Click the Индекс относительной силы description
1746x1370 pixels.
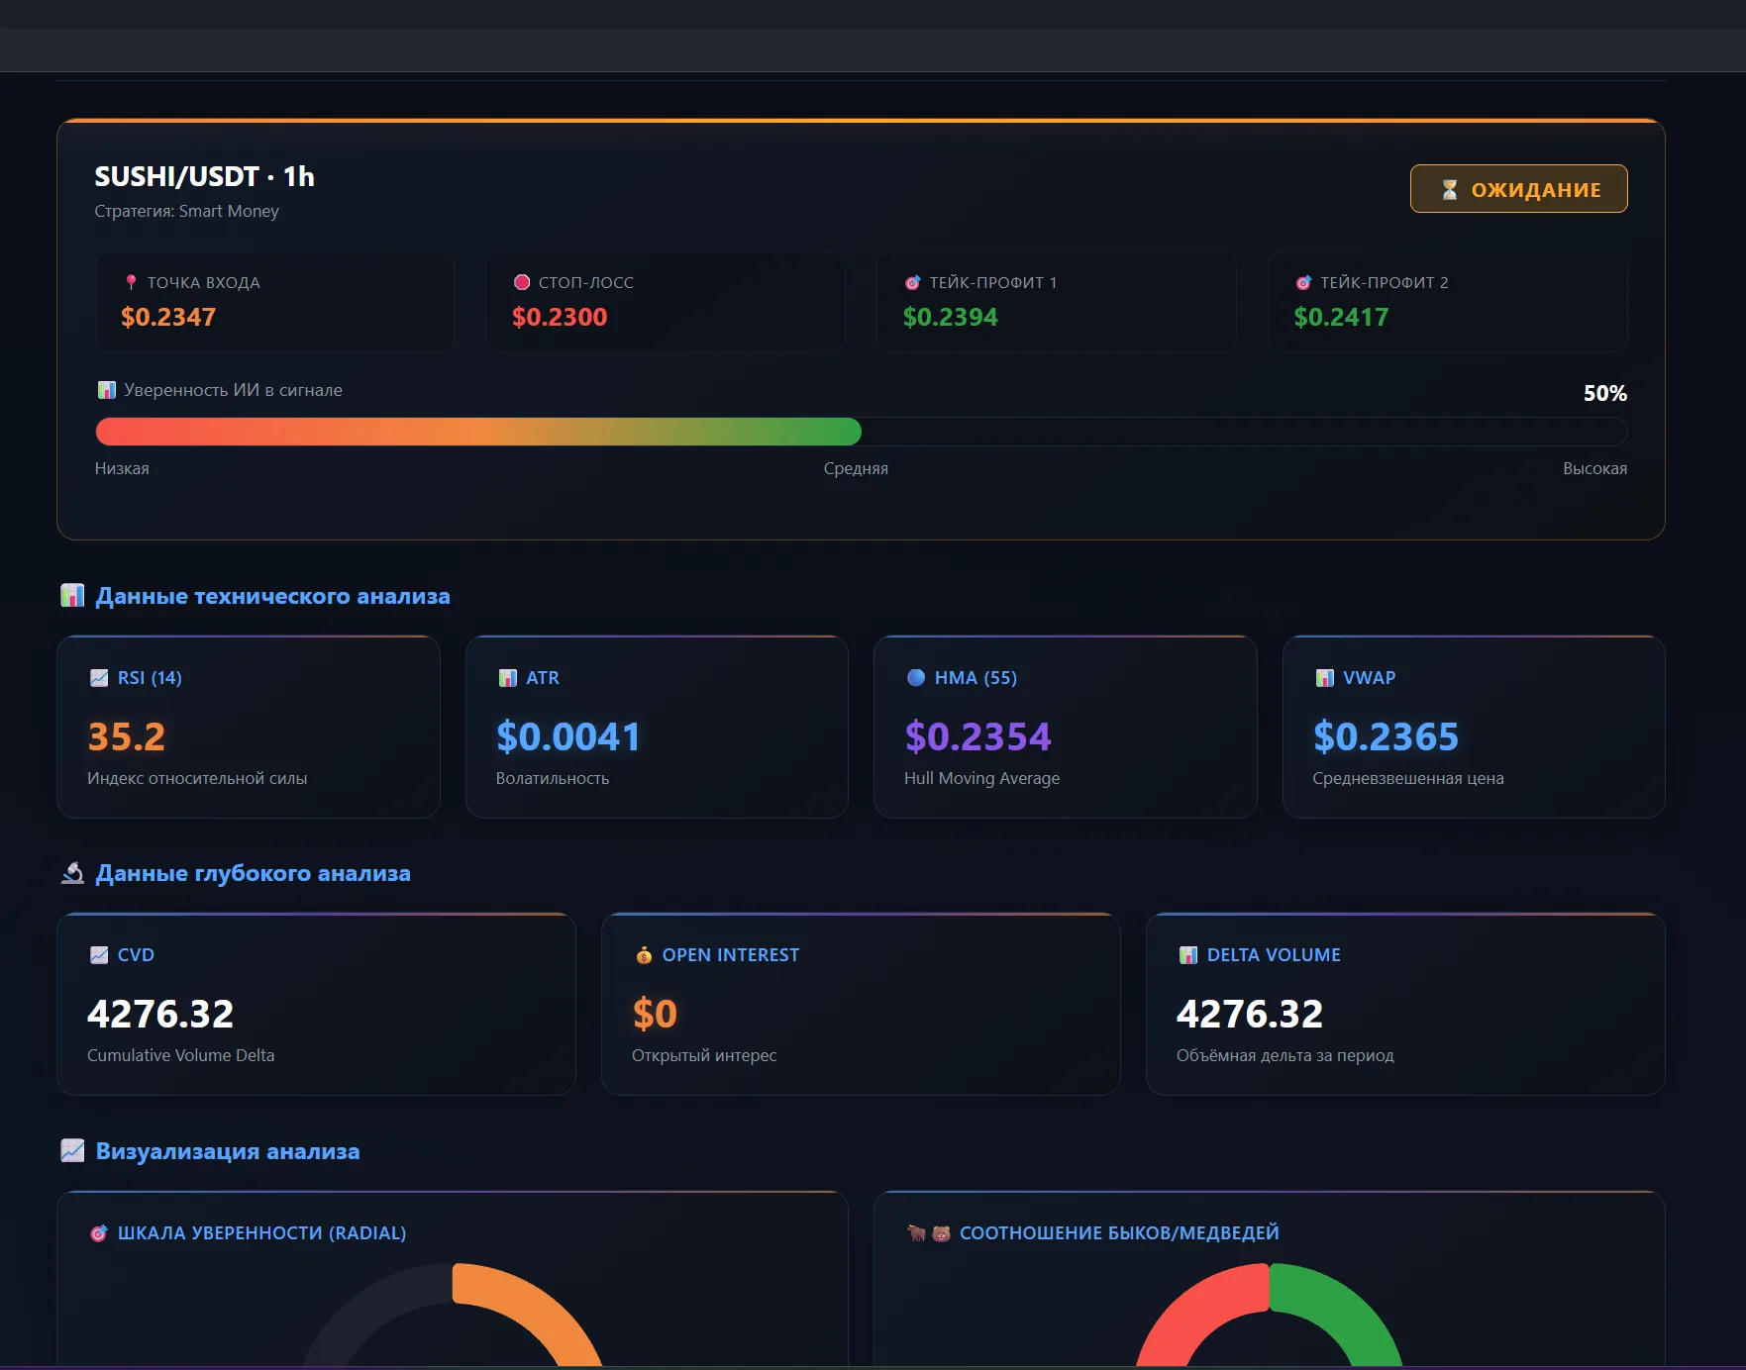point(197,778)
